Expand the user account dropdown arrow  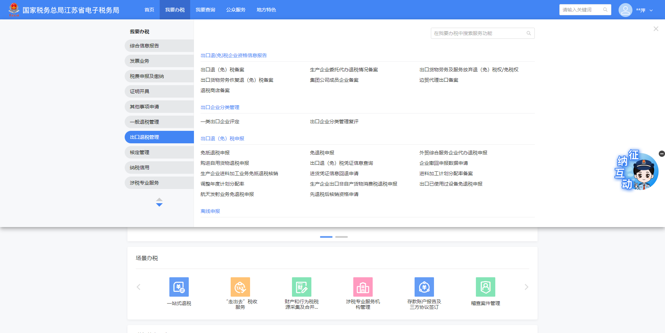651,10
